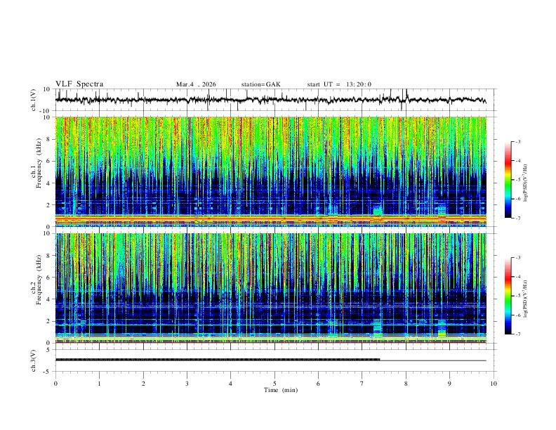Click the "-3" tick on ch.1 color bar

(x=518, y=141)
